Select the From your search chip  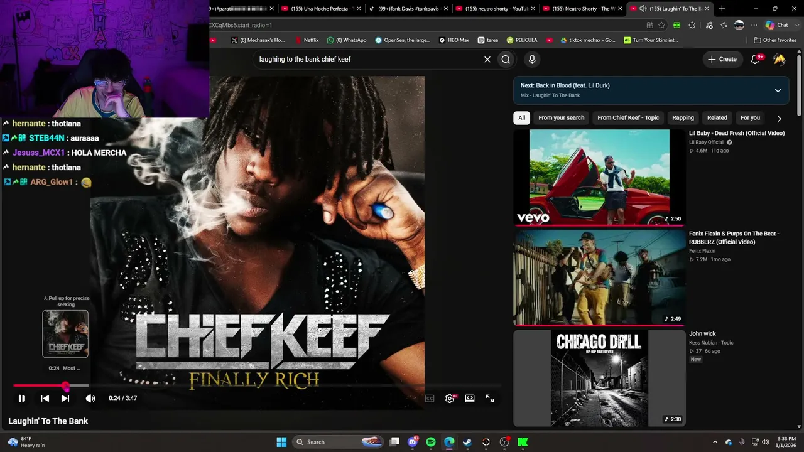coord(561,118)
